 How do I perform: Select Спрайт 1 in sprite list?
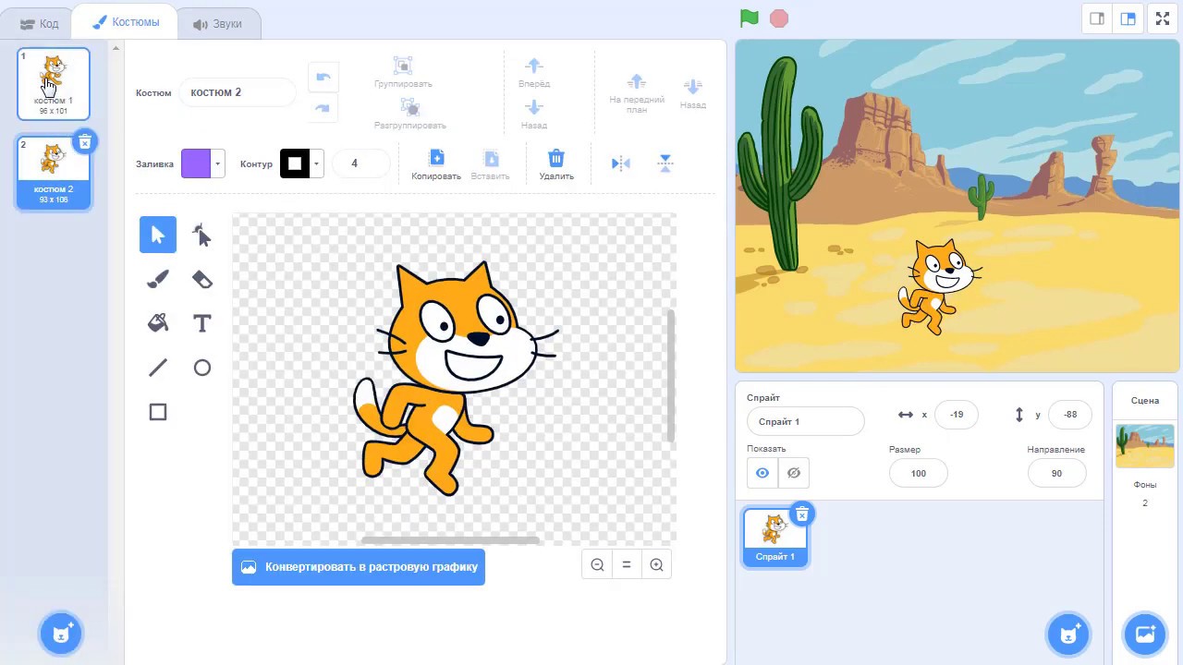pos(775,538)
